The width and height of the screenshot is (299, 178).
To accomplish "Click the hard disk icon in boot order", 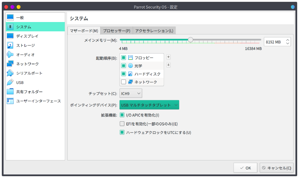I will click(130, 74).
